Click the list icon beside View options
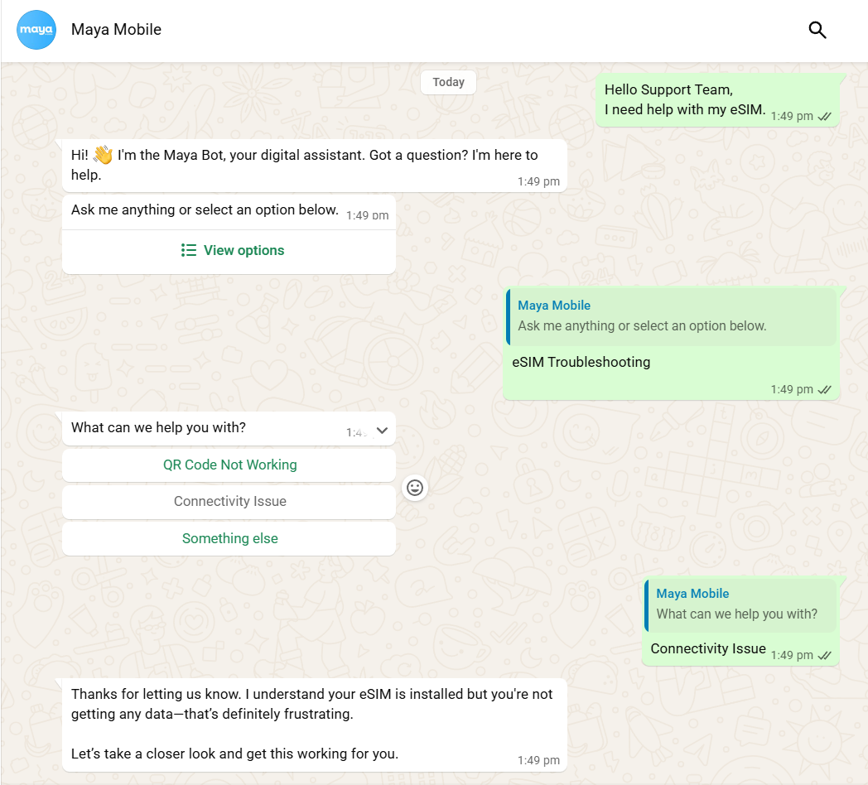The width and height of the screenshot is (868, 785). click(x=189, y=250)
